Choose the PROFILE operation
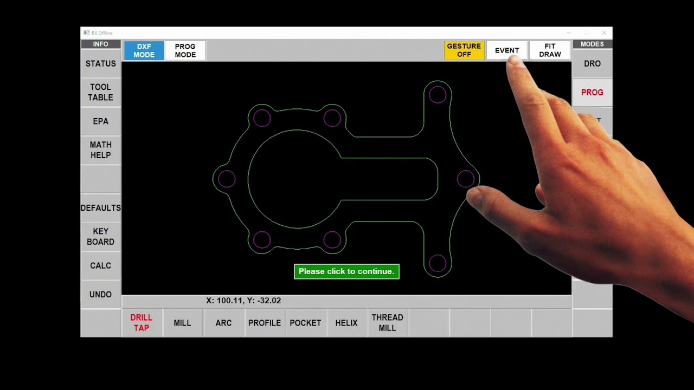This screenshot has height=390, width=694. click(265, 323)
